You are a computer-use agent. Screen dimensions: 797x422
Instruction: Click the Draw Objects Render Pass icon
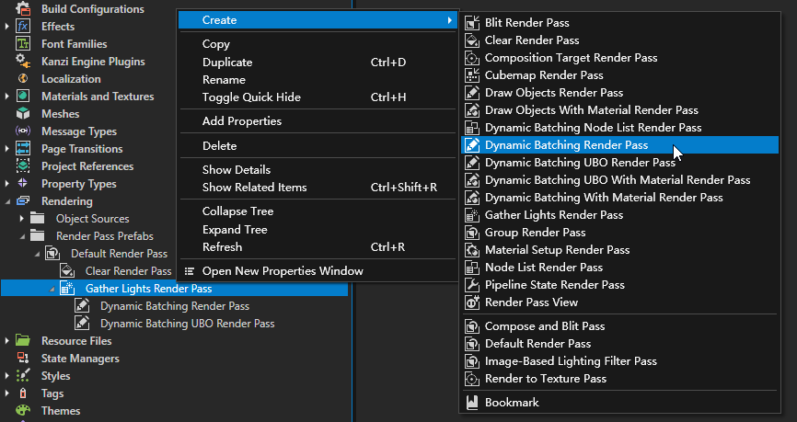click(x=472, y=93)
